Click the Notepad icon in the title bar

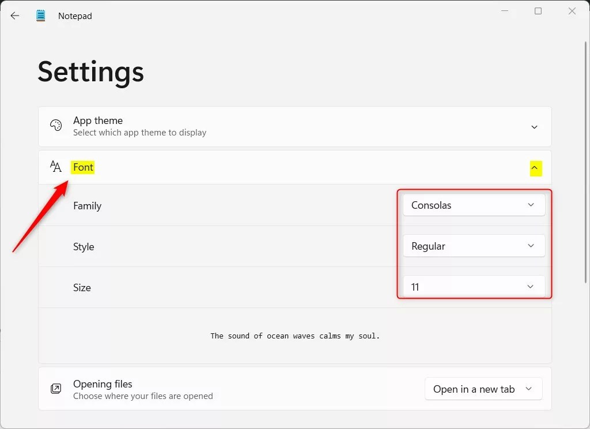[40, 16]
